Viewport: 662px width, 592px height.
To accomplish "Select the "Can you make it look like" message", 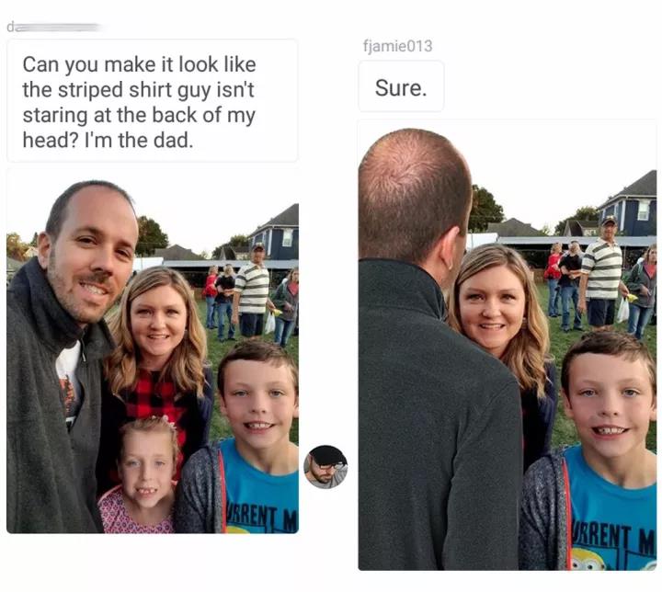I will pos(153,101).
